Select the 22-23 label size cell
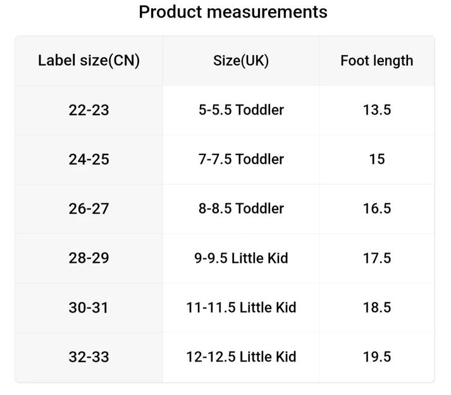 89,110
